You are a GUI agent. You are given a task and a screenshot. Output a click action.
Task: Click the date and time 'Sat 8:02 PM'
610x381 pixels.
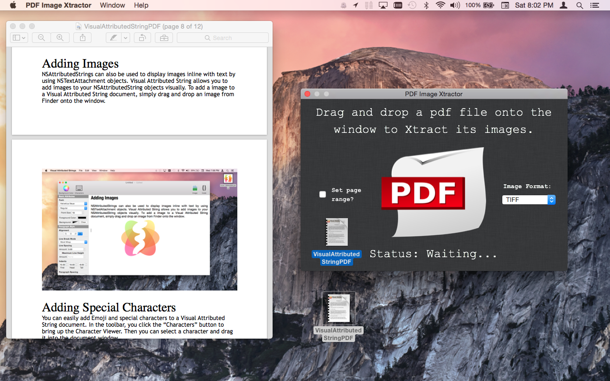pyautogui.click(x=534, y=5)
